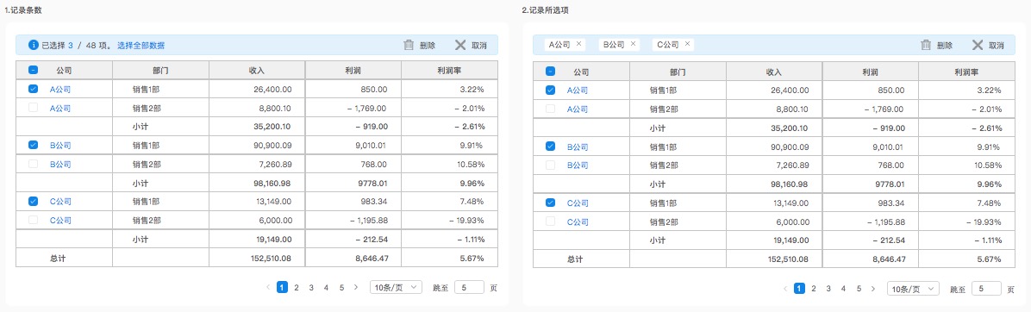The image size is (1031, 312).
Task: Select page 5 in 记录条数 pagination
Action: coord(341,287)
